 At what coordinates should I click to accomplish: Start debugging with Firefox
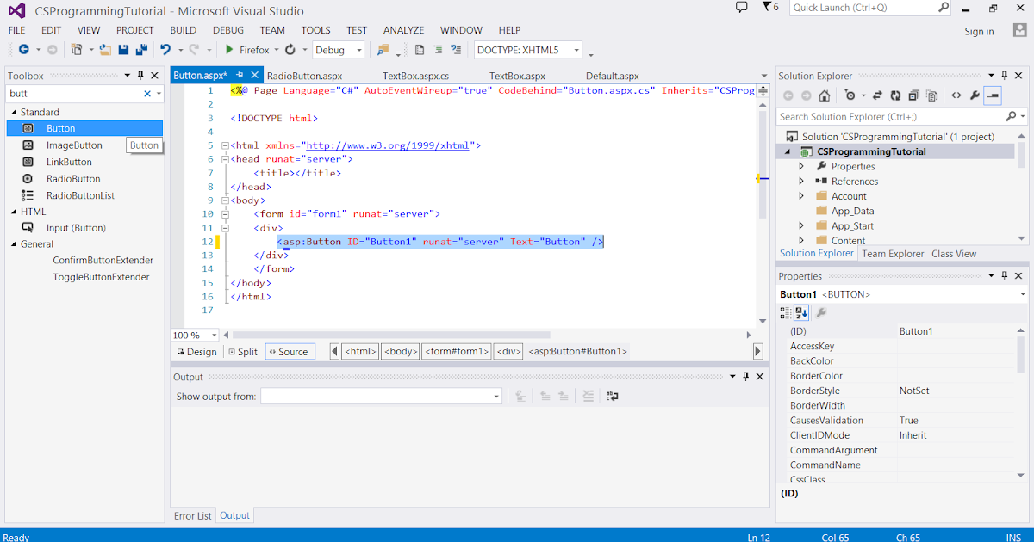tap(229, 50)
